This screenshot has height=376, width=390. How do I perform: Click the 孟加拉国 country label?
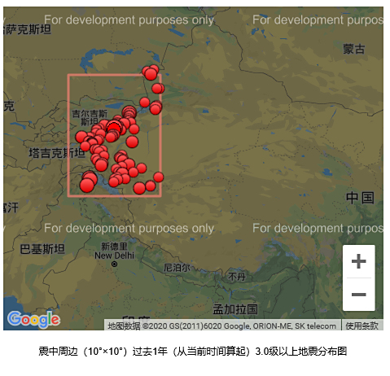[x=235, y=309]
